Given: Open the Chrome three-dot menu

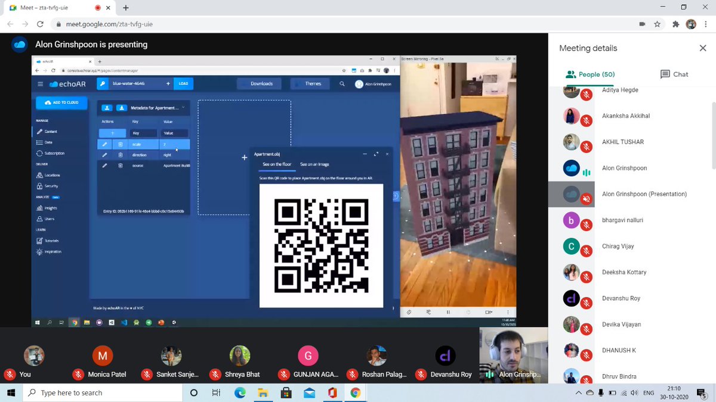Looking at the screenshot, I should (x=706, y=24).
